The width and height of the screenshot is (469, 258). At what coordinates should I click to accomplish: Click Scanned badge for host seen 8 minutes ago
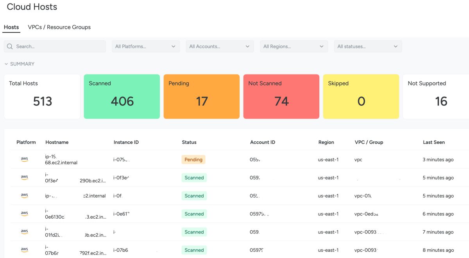point(194,250)
